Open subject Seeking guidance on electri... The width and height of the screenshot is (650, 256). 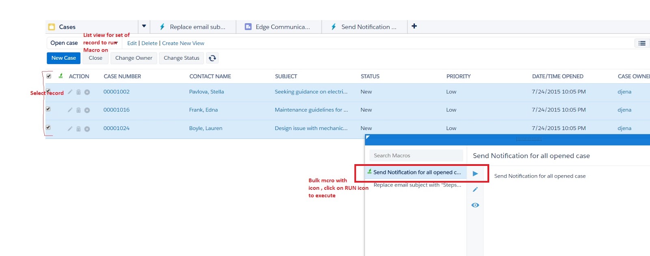point(311,92)
